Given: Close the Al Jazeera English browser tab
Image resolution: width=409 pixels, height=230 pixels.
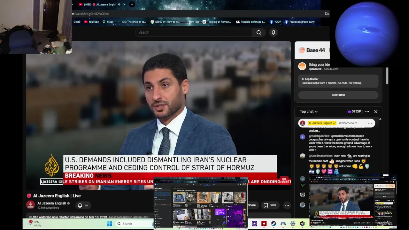Looking at the screenshot, I should click(124, 4).
